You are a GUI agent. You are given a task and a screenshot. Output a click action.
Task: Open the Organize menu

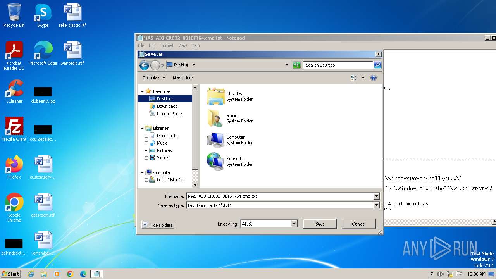[153, 78]
